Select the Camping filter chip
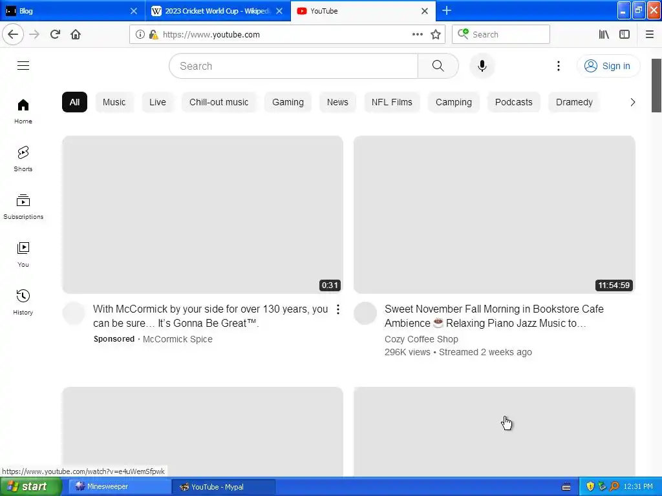The height and width of the screenshot is (496, 662). point(453,102)
